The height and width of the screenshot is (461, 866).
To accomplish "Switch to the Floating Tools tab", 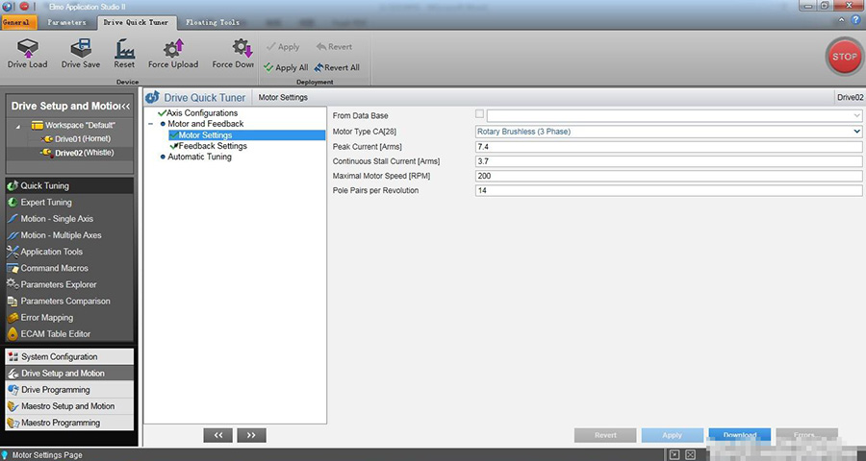I will [213, 22].
